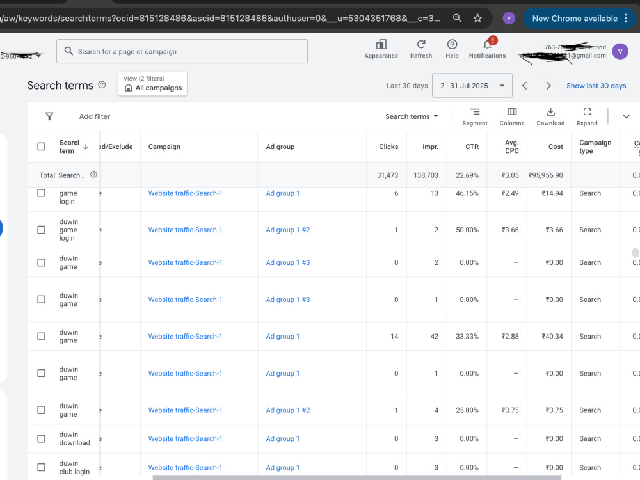Viewport: 640px width, 480px height.
Task: Click Search for a page or campaign field
Action: tap(182, 51)
